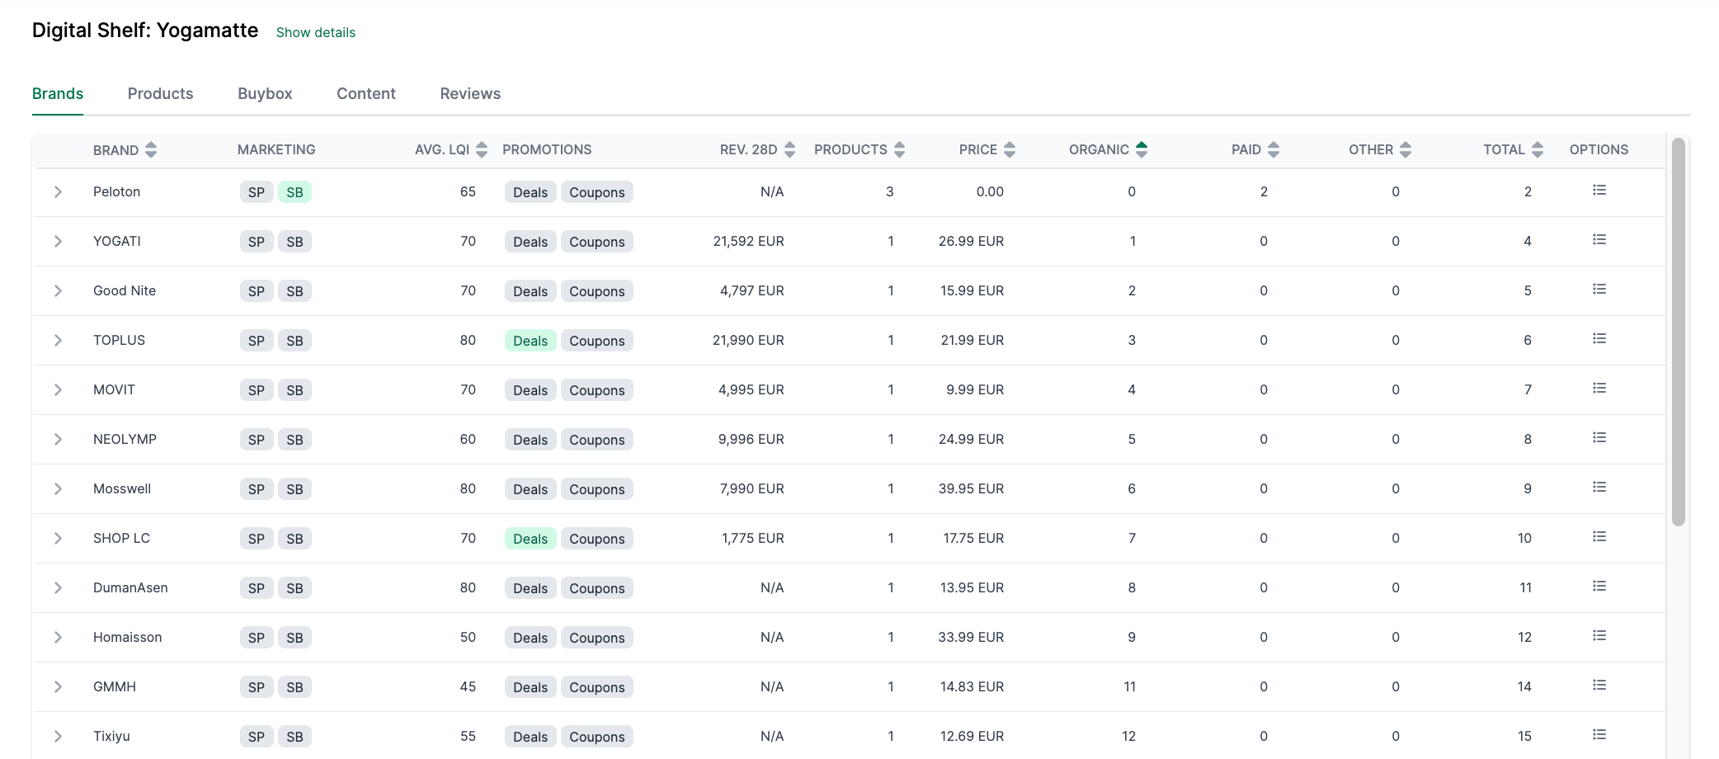Expand the NEOLYMP brand row
The height and width of the screenshot is (759, 1719).
58,439
